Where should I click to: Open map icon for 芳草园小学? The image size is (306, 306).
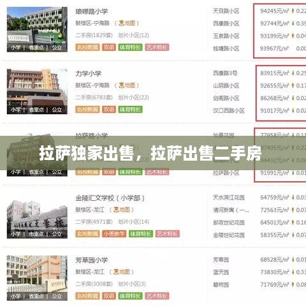pyautogui.click(x=121, y=272)
